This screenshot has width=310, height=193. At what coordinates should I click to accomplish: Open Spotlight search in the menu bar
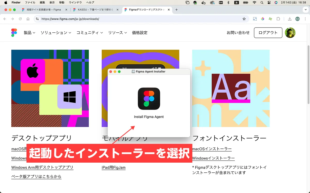tap(262, 3)
